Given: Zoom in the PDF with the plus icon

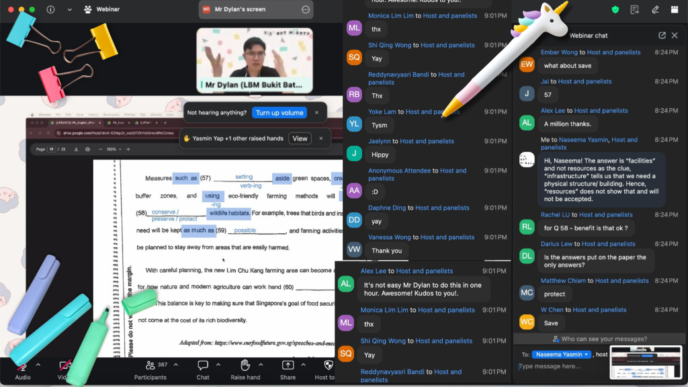Looking at the screenshot, I should [x=128, y=149].
